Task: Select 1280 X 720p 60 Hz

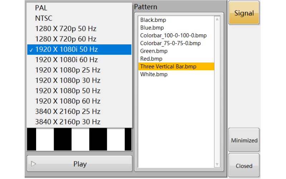Action: click(79, 39)
